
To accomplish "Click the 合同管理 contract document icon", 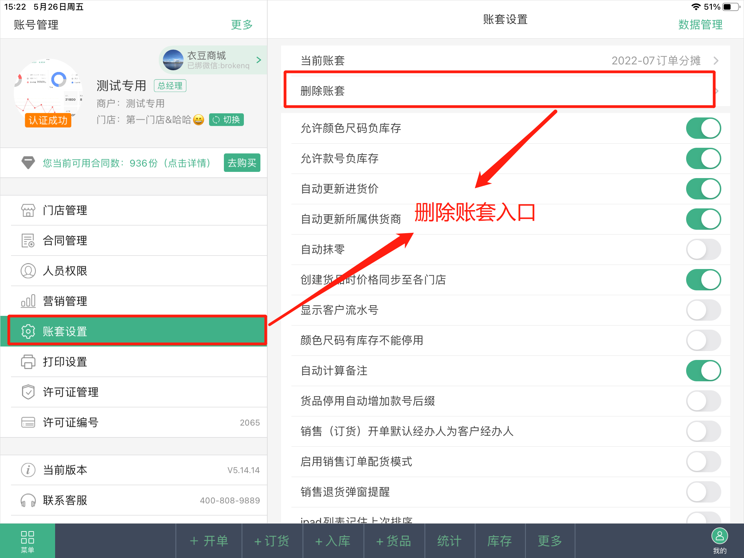I will (x=28, y=240).
